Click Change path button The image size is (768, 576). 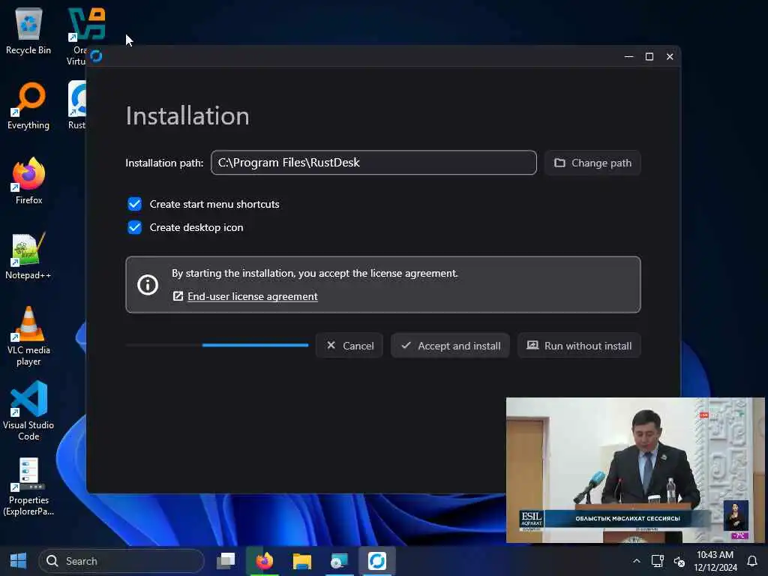click(x=592, y=163)
